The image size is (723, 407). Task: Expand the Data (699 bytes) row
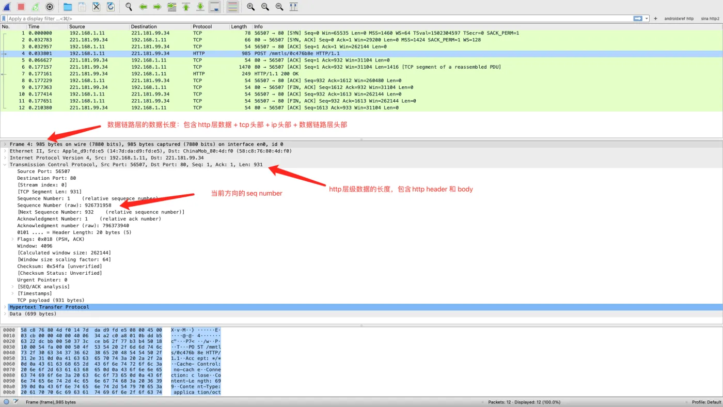point(5,314)
